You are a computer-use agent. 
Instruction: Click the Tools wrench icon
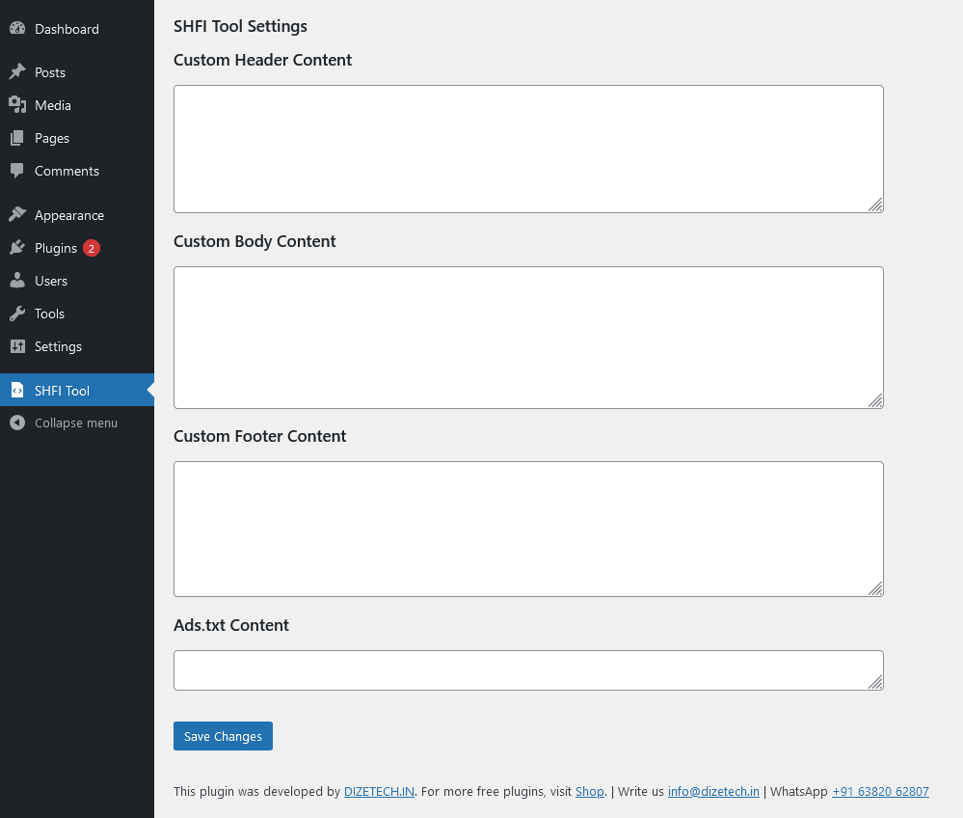(x=17, y=314)
